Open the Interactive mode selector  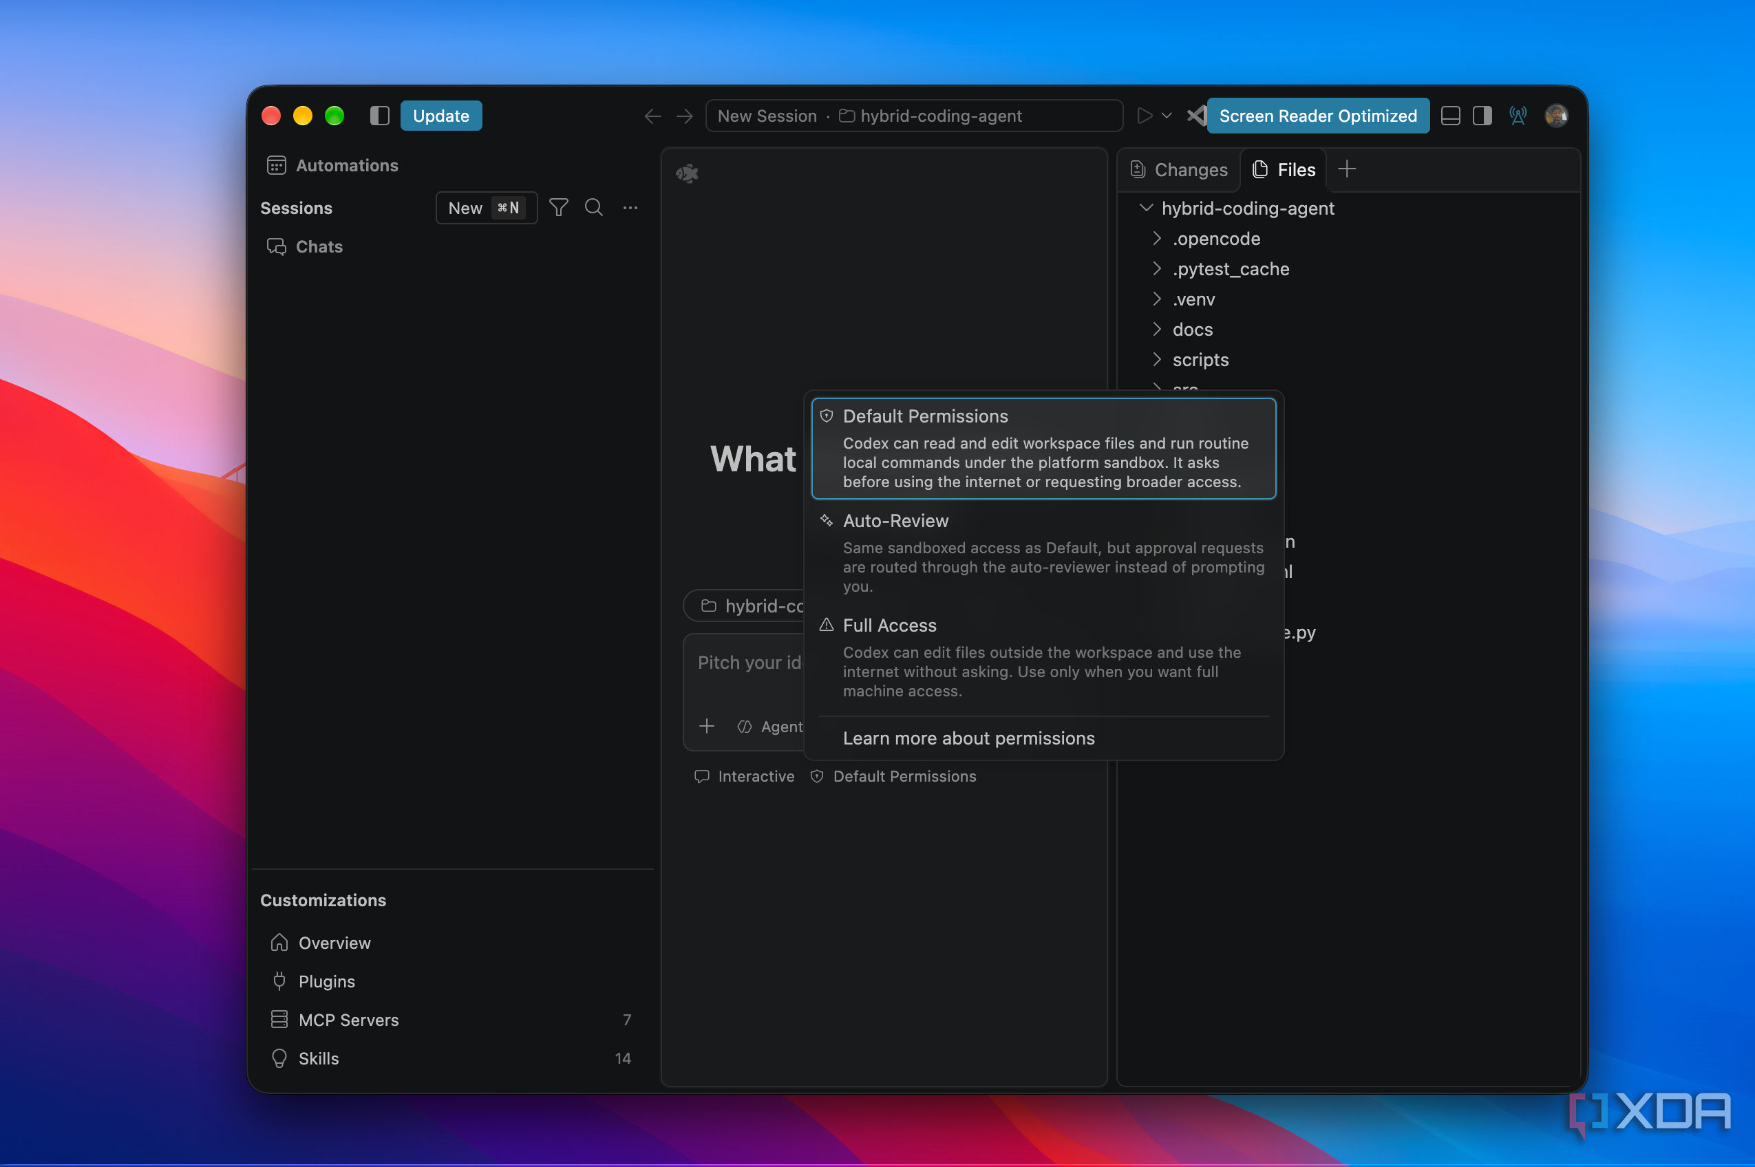click(743, 776)
